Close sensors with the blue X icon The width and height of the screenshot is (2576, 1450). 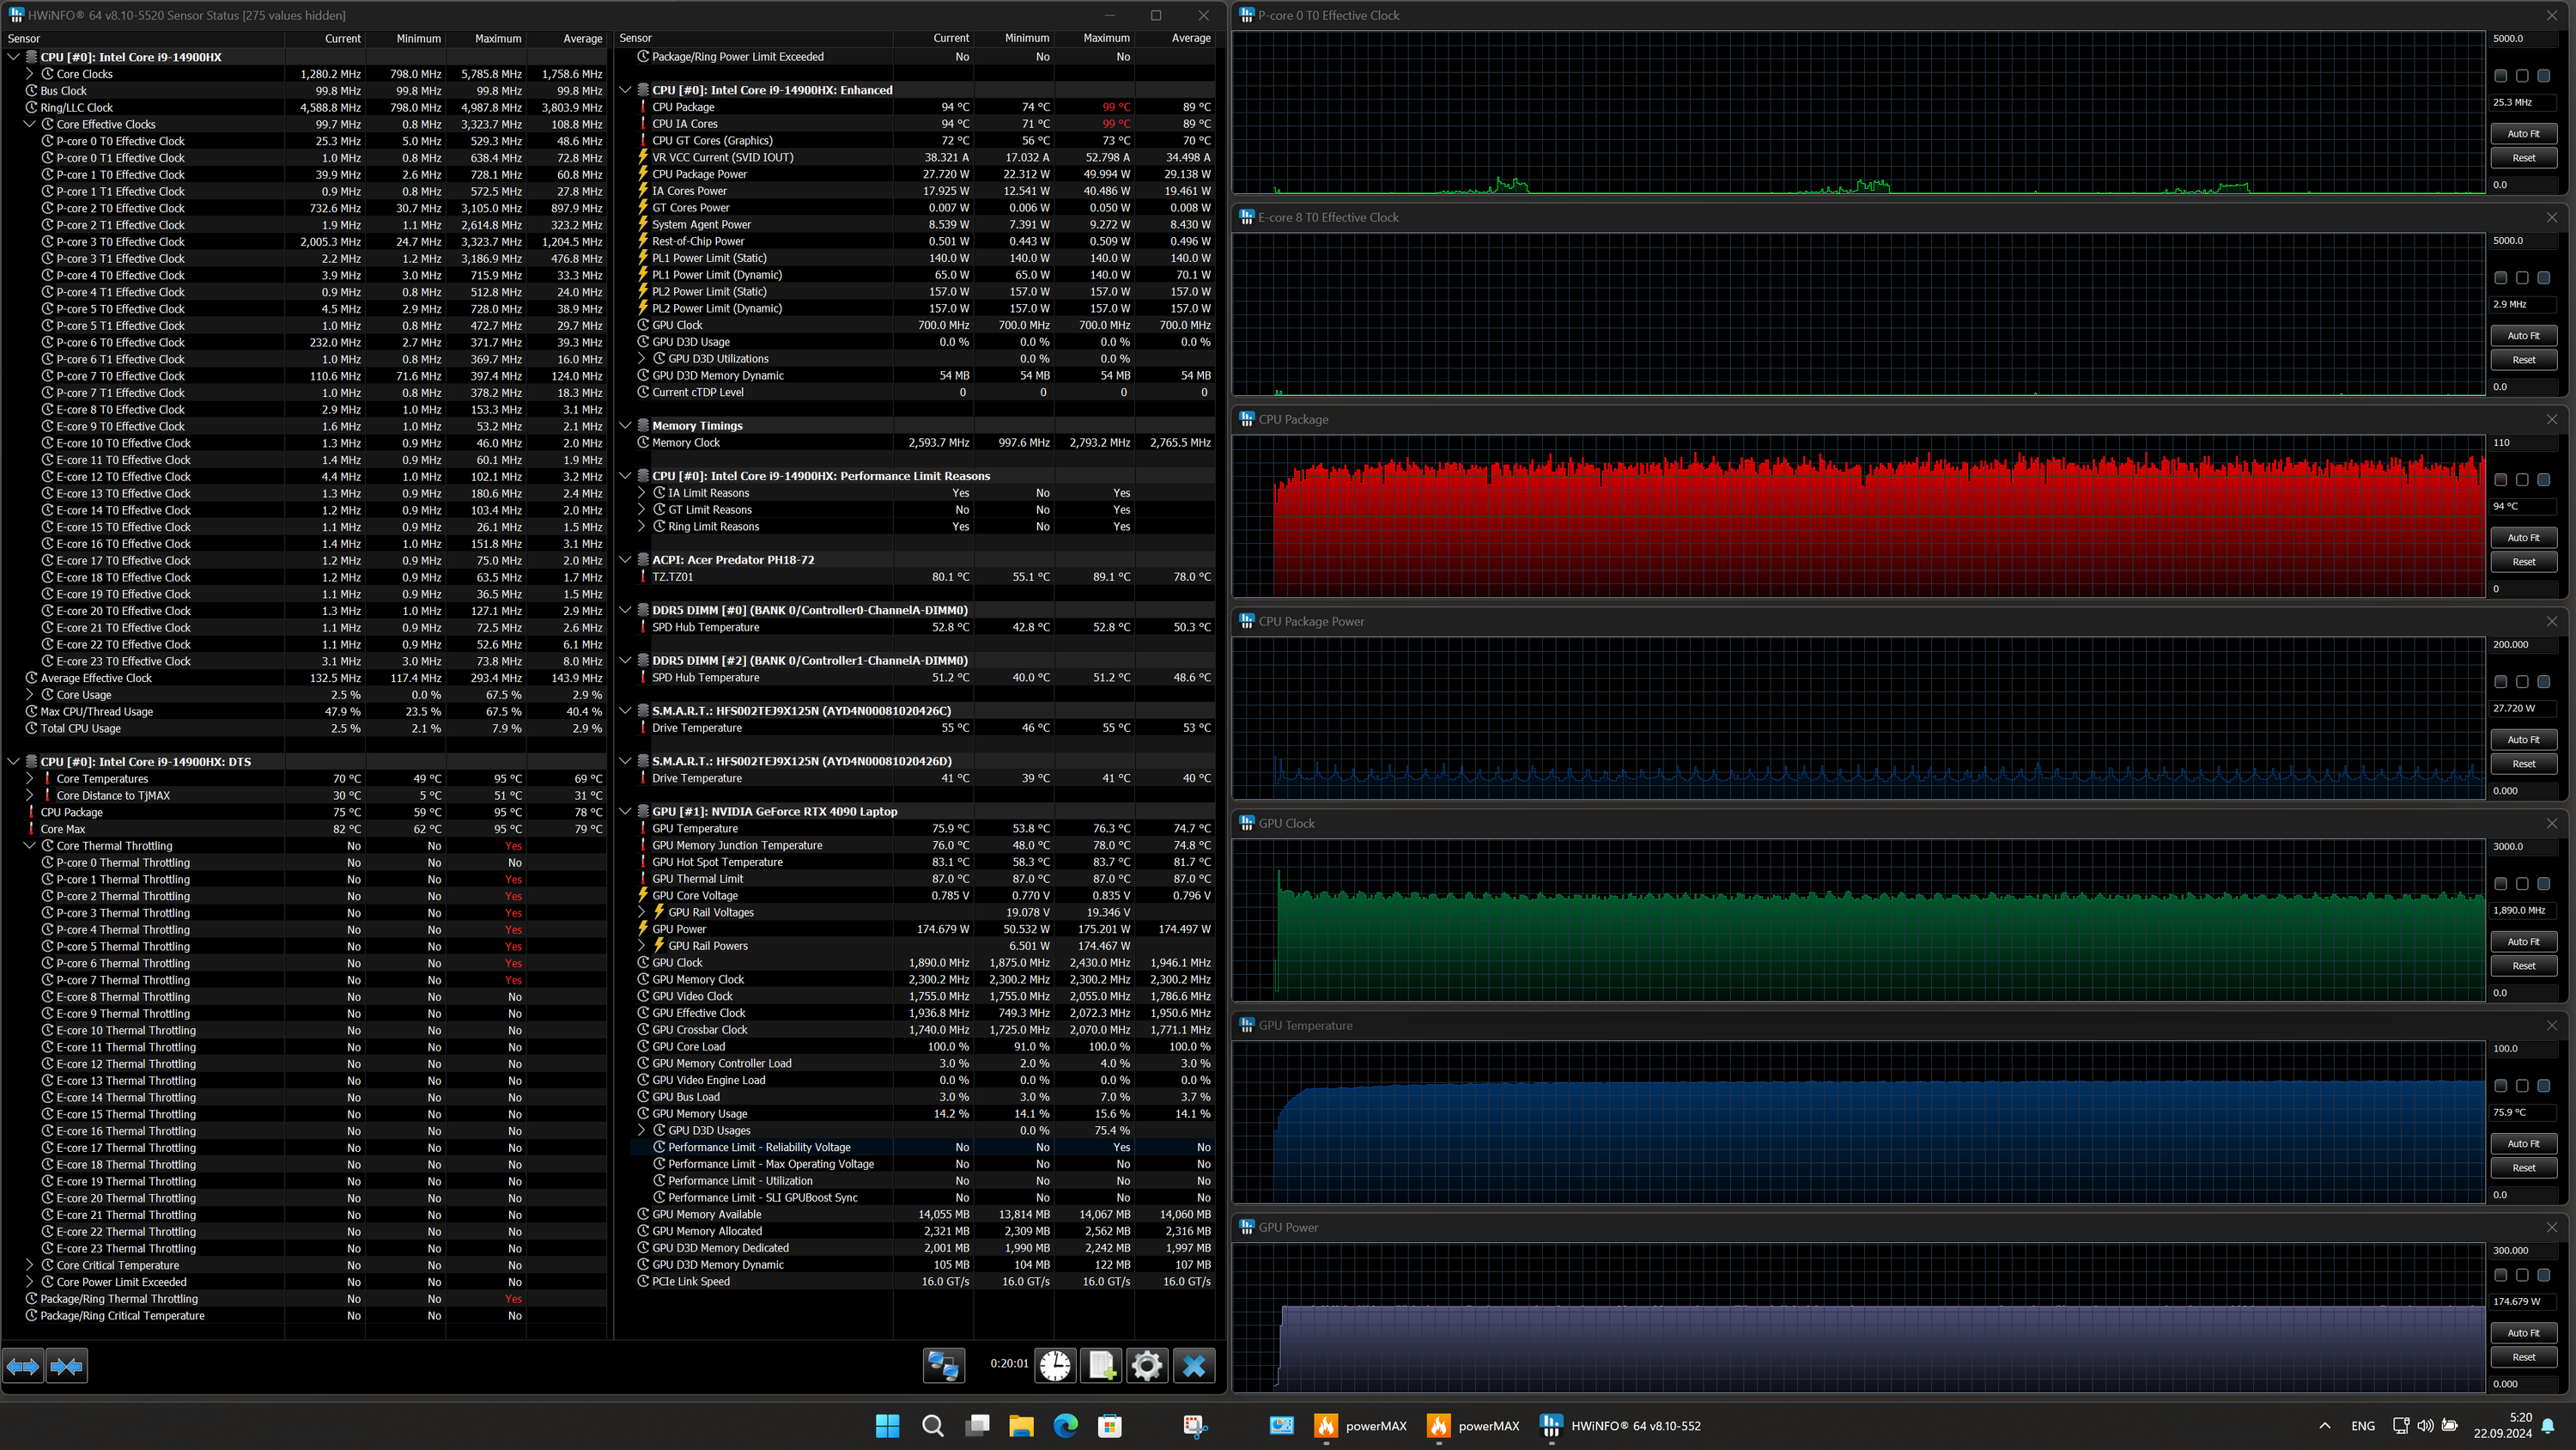click(x=1193, y=1365)
